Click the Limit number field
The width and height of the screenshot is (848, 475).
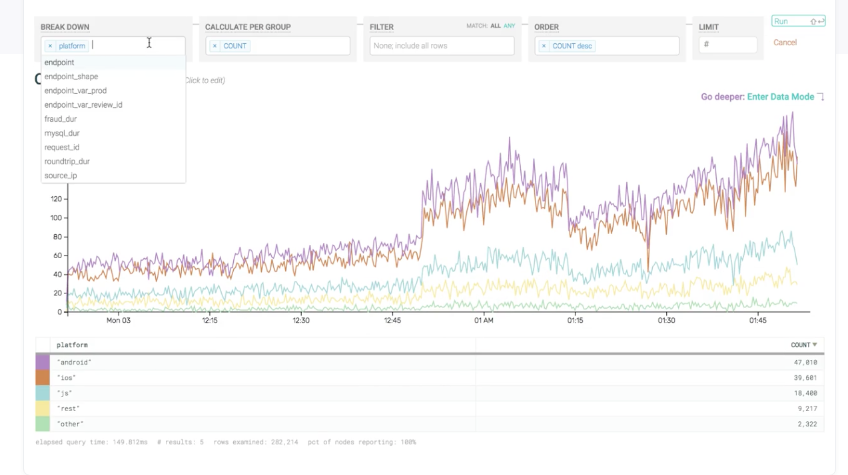coord(728,45)
